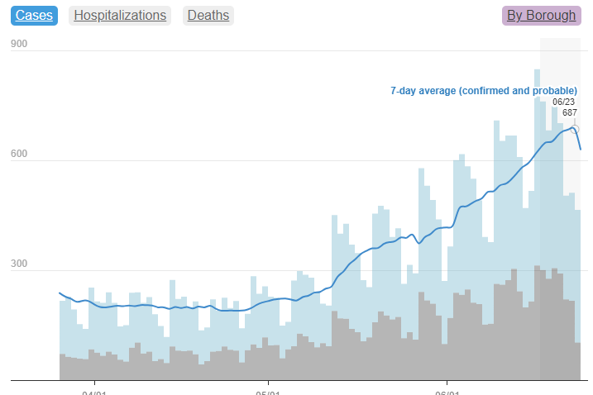Select the circled 06/23 data point marker

point(575,129)
